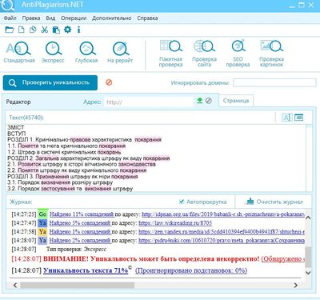
Task: Toggle Автопрокрутка checkbox
Action: point(182,202)
